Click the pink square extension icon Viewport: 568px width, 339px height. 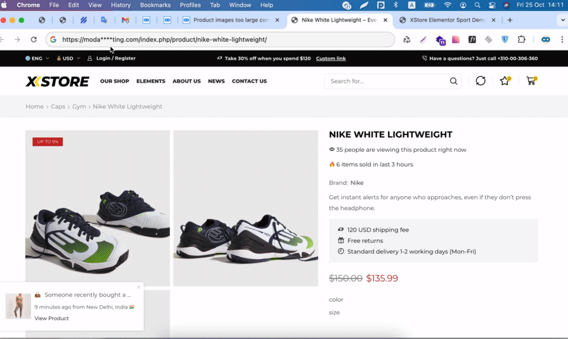coord(456,39)
